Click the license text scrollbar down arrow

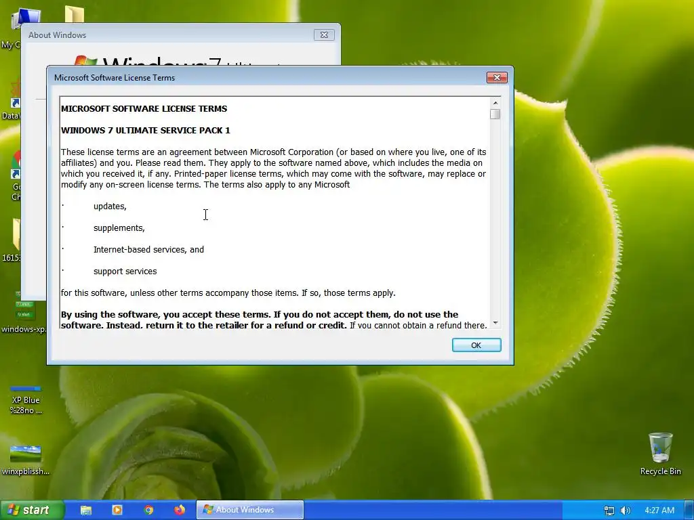click(495, 323)
